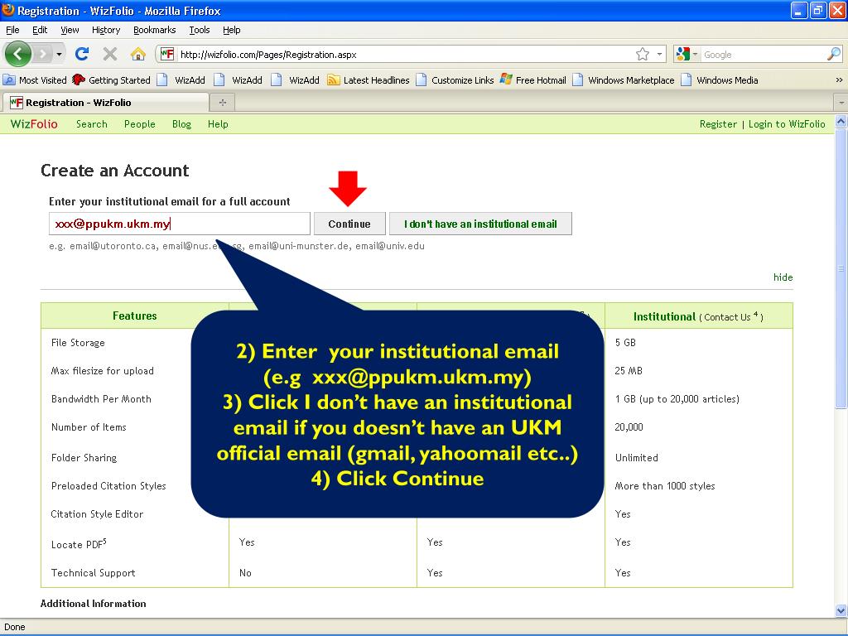This screenshot has height=636, width=848.
Task: Open the File menu
Action: pyautogui.click(x=12, y=30)
